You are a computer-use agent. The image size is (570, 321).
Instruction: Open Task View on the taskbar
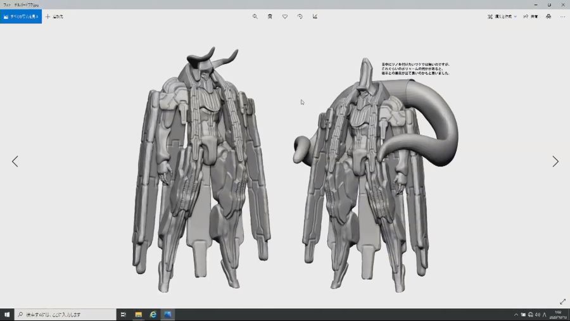123,315
